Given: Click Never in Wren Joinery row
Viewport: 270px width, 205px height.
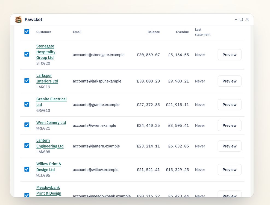Looking at the screenshot, I should pos(200,125).
